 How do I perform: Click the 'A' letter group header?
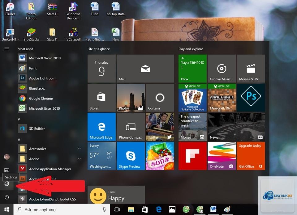pos(19,140)
